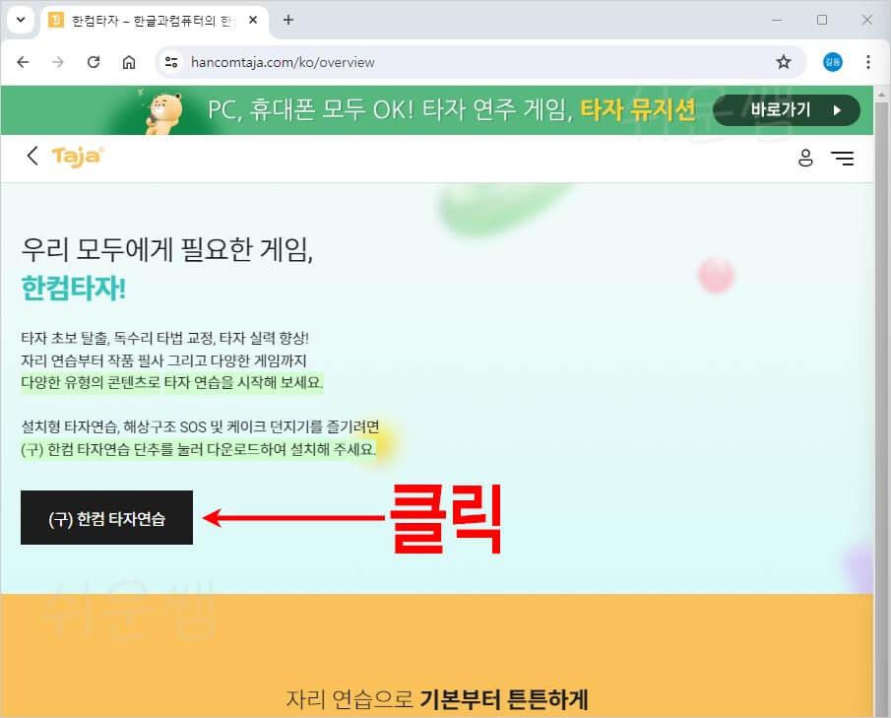Click the forward navigation arrow

tap(58, 61)
